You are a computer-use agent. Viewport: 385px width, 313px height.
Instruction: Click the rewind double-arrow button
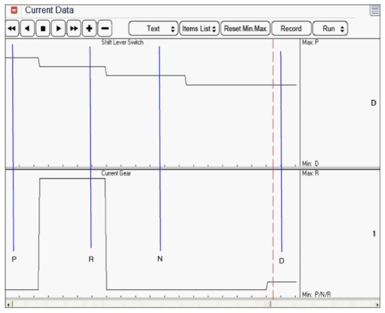12,29
